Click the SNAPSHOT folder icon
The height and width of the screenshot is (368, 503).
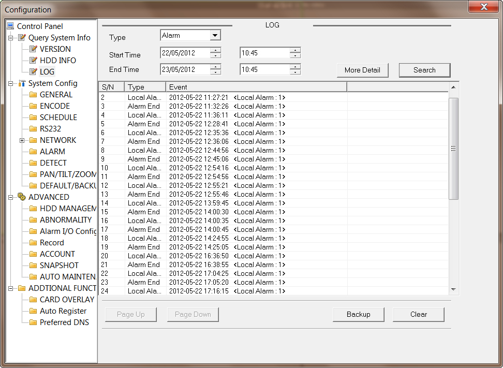point(33,266)
